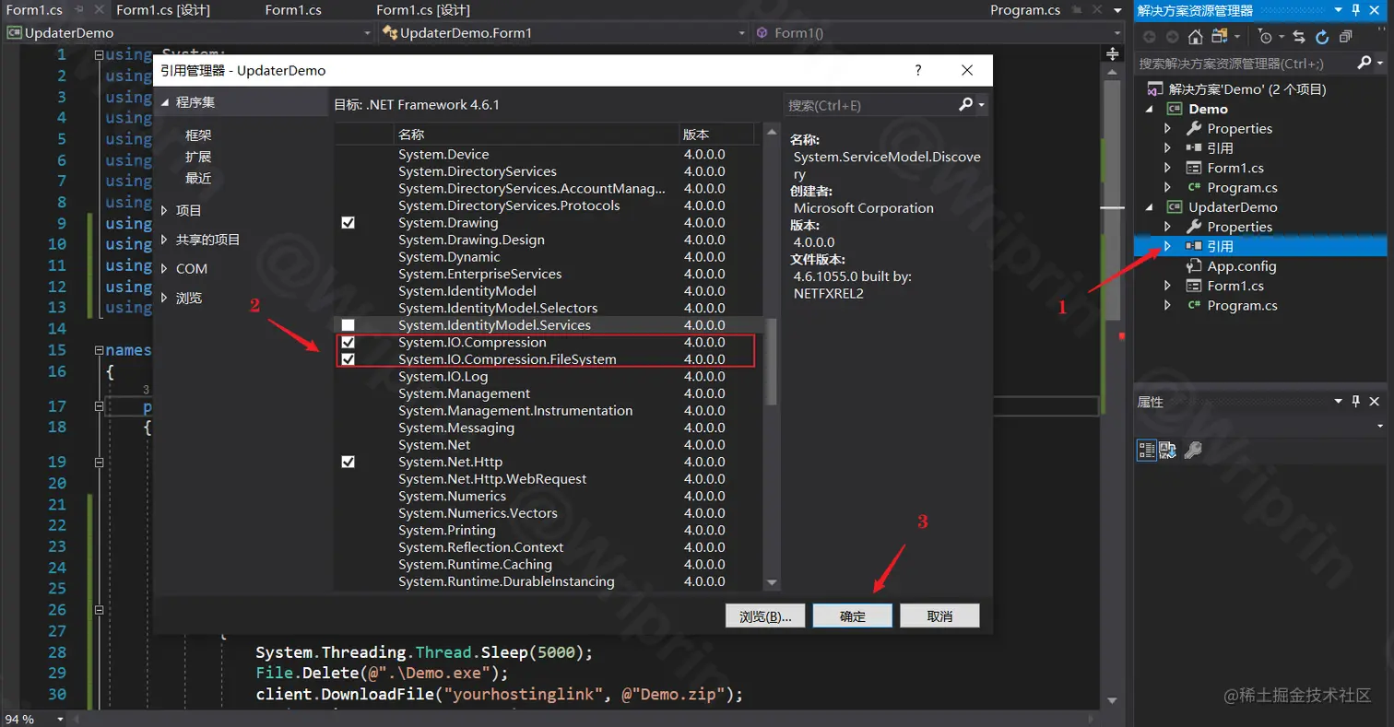Click the Solution Explorer search magnifier icon
Viewport: 1394px width, 727px height.
(1364, 63)
